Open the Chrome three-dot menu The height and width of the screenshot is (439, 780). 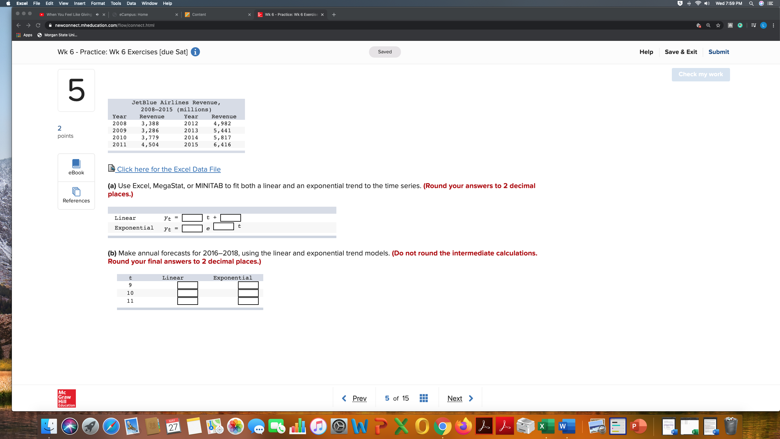coord(773,25)
